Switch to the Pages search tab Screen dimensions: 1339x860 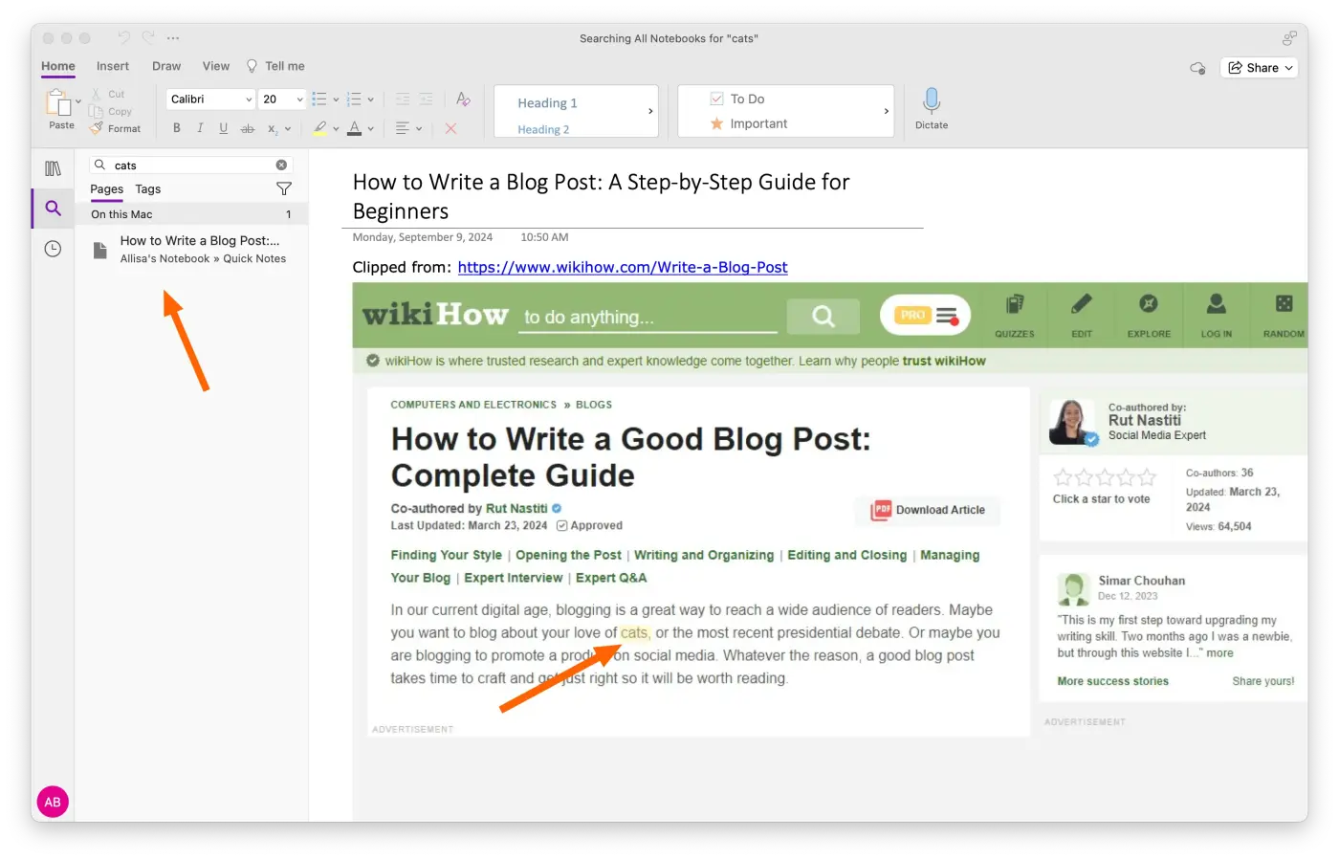[x=107, y=189]
